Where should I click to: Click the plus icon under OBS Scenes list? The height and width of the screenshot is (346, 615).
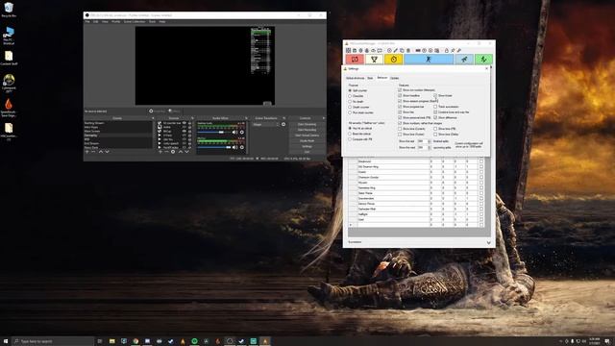pos(87,152)
